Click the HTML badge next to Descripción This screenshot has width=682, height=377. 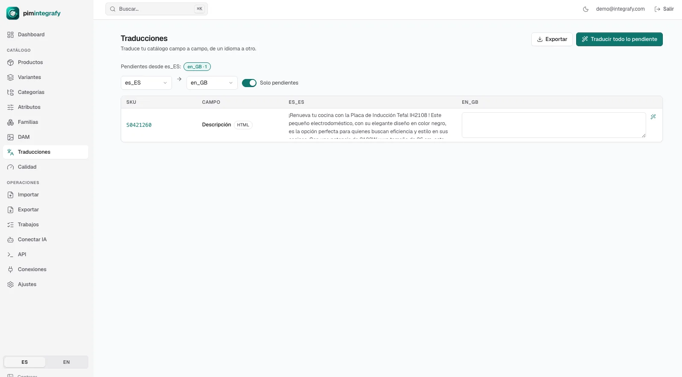[243, 125]
